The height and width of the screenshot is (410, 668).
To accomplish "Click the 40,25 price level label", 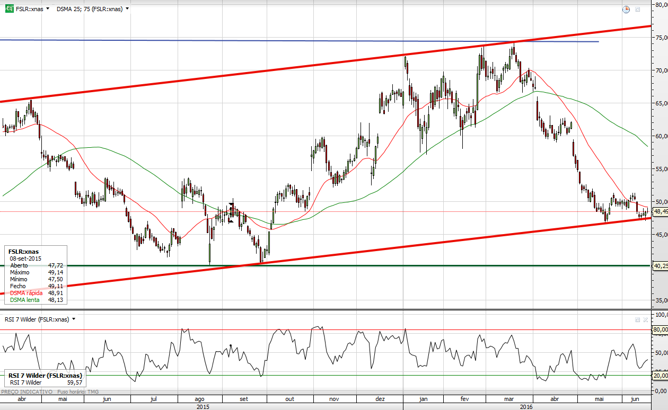I will pos(660,266).
